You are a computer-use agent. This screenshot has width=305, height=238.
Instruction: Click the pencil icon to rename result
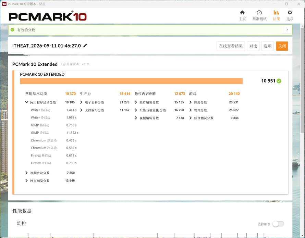(x=85, y=46)
